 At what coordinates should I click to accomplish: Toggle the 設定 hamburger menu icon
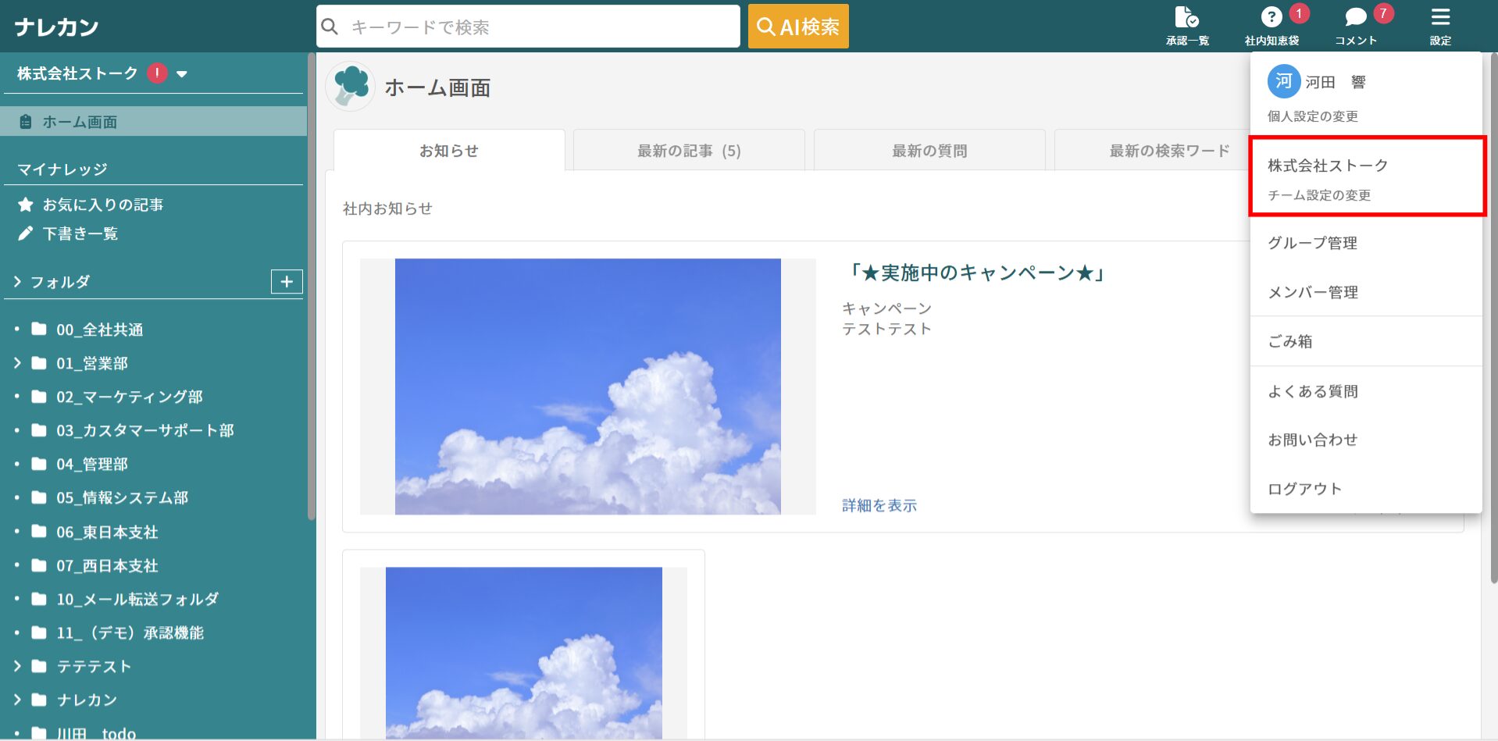(1440, 16)
